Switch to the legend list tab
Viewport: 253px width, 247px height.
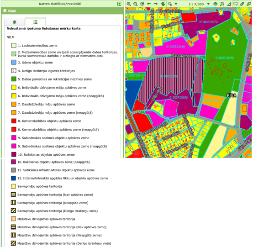35,22
